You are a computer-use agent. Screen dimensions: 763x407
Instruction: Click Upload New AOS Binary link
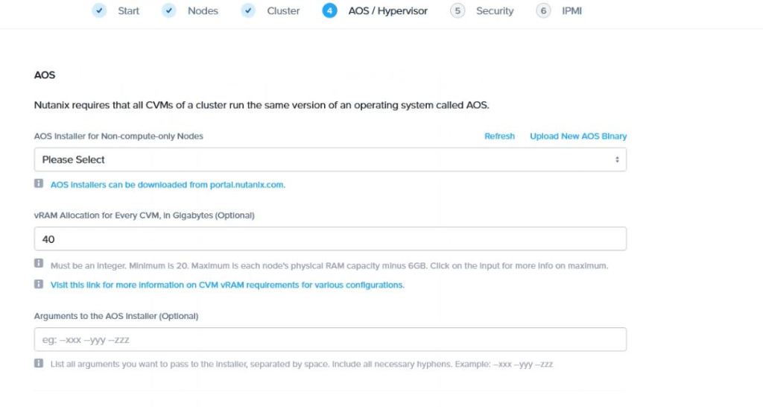coord(577,136)
